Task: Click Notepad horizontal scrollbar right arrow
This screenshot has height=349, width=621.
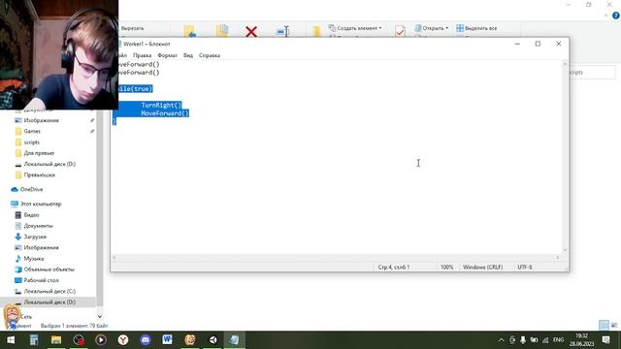Action: 557,258
